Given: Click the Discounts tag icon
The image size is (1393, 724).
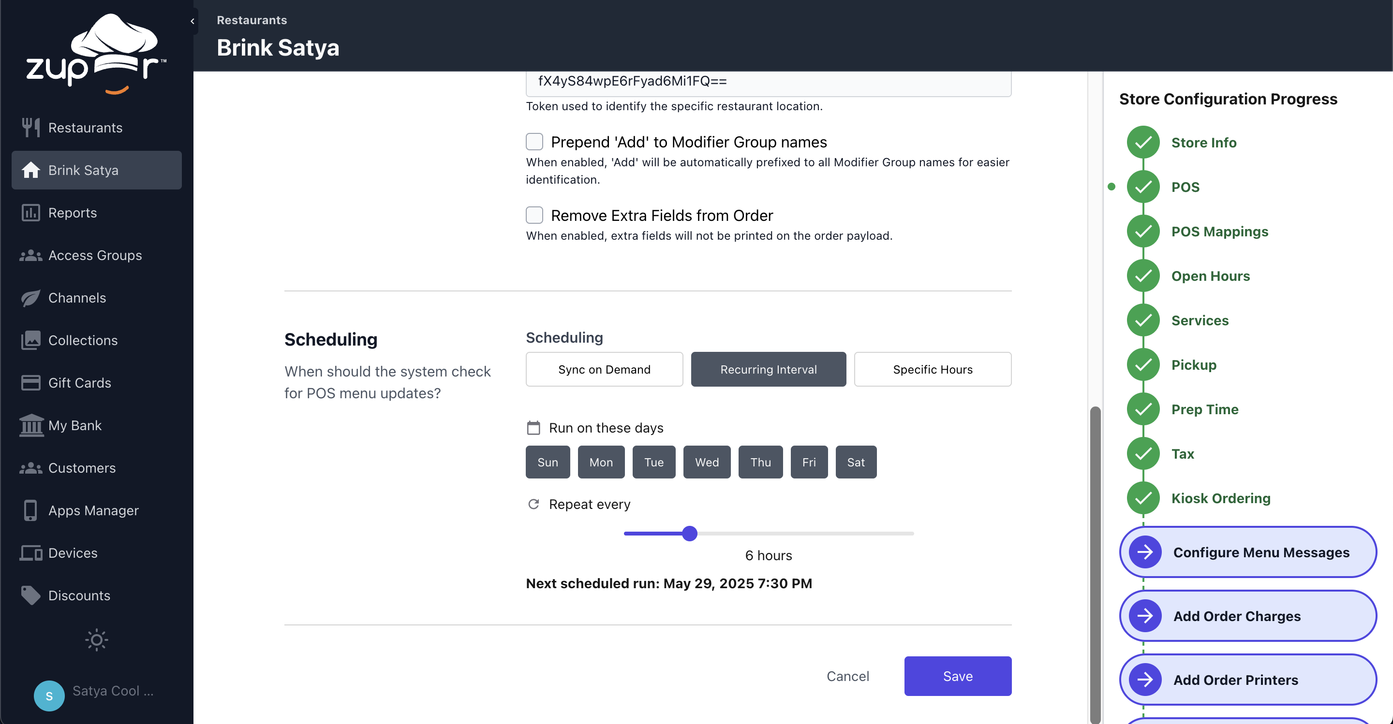Looking at the screenshot, I should (30, 595).
